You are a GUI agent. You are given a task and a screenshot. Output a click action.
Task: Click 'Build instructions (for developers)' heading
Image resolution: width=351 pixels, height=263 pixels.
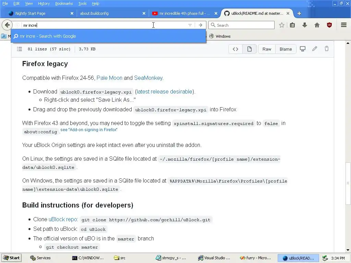click(x=78, y=205)
